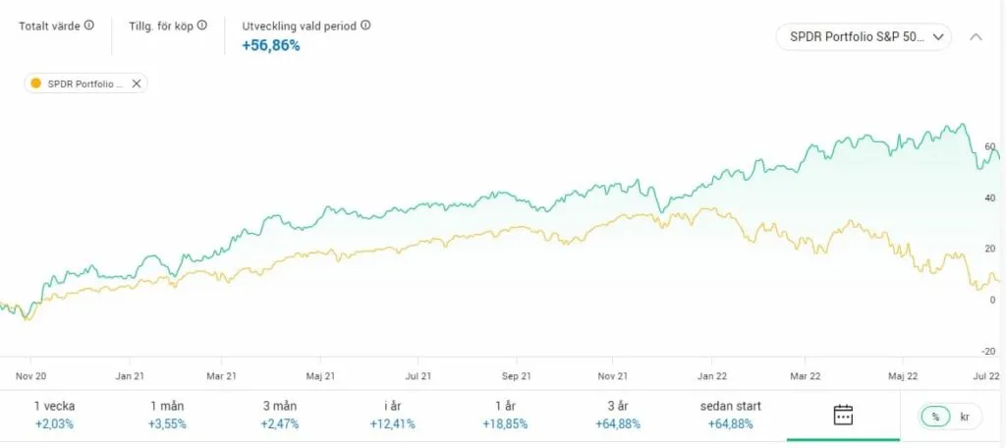The width and height of the screenshot is (1006, 448).
Task: Open the calendar date range picker
Action: tap(843, 415)
